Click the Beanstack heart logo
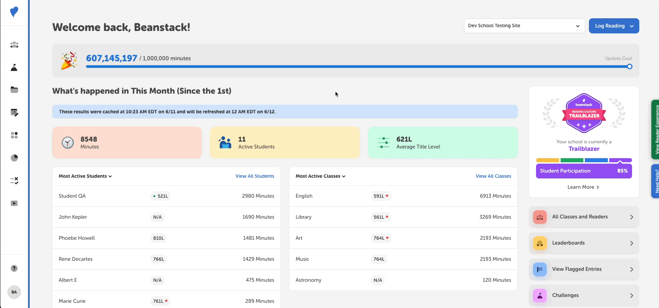659x308 pixels. [x=14, y=12]
